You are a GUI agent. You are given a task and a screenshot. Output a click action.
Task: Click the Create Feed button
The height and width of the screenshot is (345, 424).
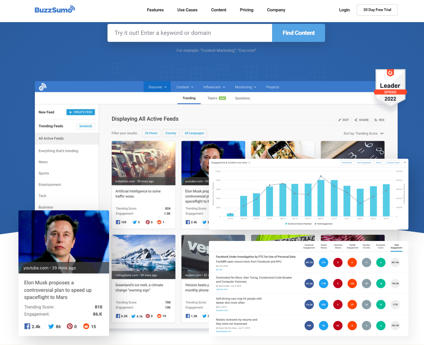pos(81,112)
